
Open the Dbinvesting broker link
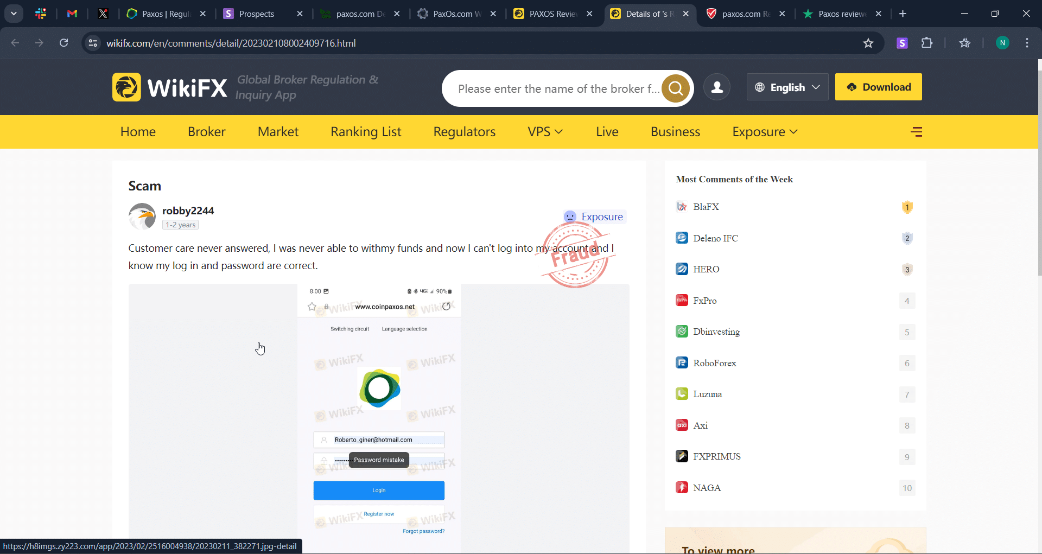pos(716,332)
